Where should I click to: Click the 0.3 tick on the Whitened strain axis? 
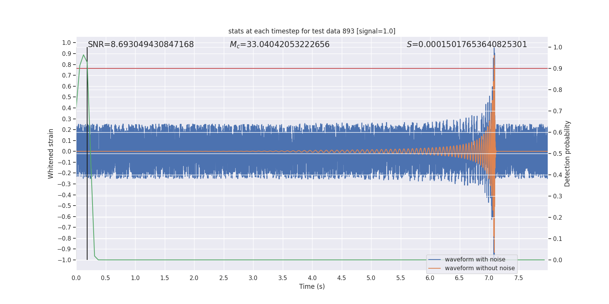(x=67, y=119)
